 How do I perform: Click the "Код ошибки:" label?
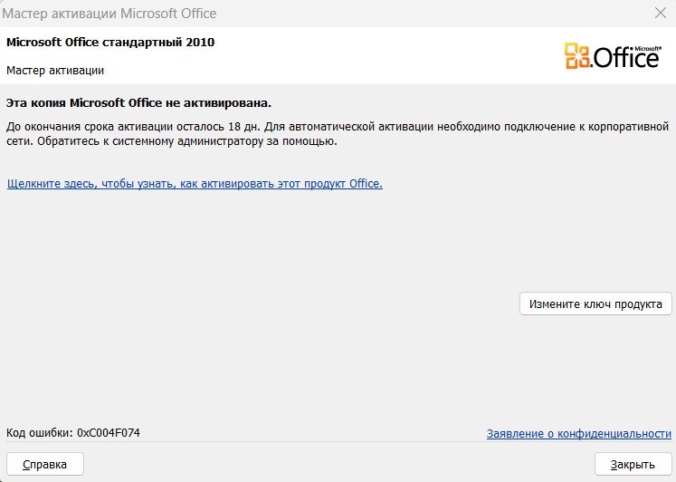click(39, 433)
